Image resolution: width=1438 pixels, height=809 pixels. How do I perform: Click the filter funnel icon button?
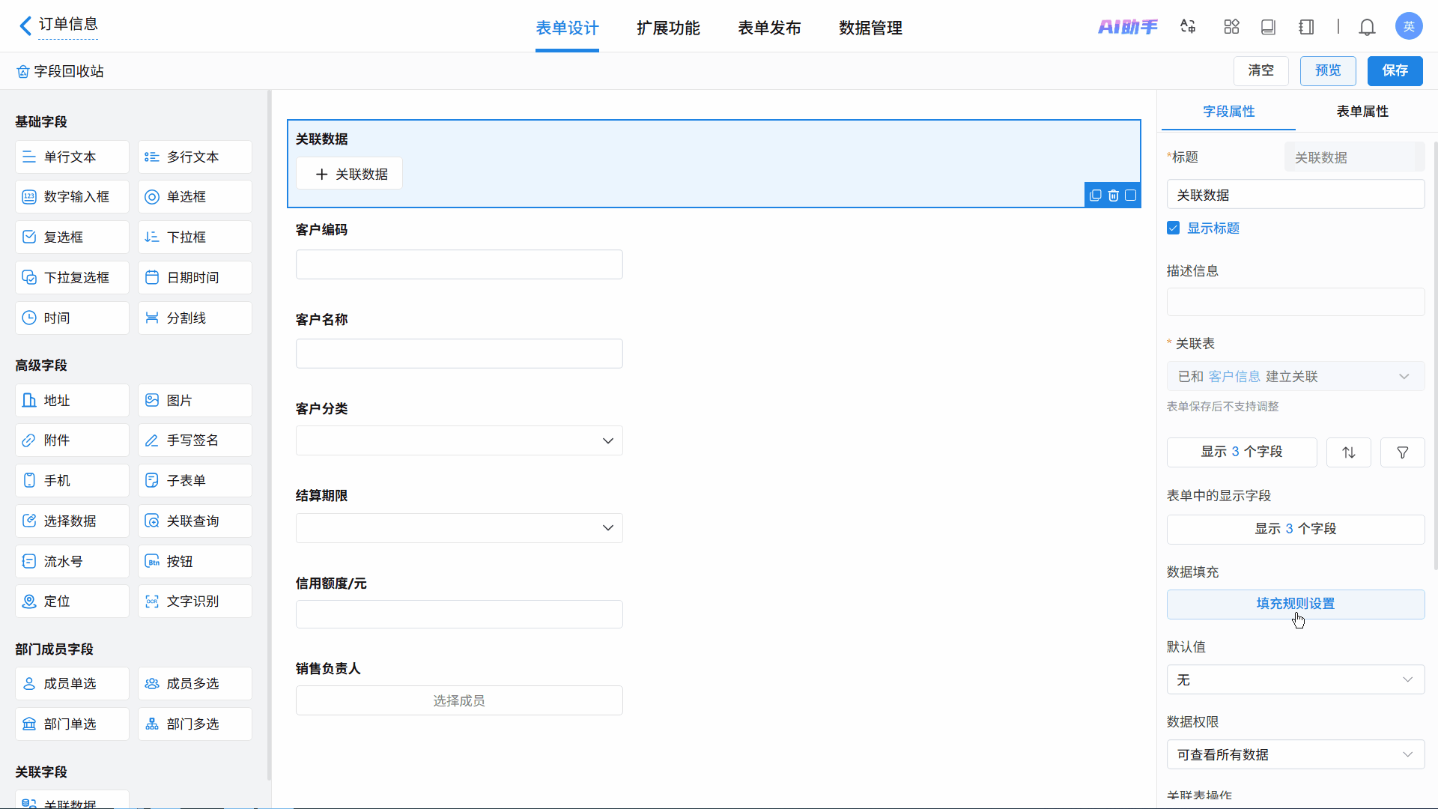pyautogui.click(x=1402, y=452)
